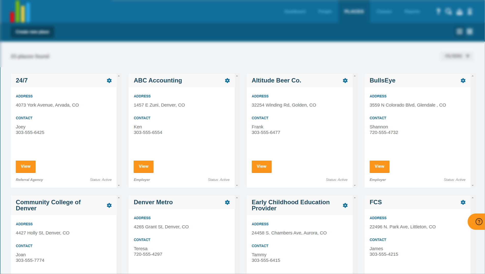
Task: Open gear menu for Community College of Denver
Action: pyautogui.click(x=109, y=205)
